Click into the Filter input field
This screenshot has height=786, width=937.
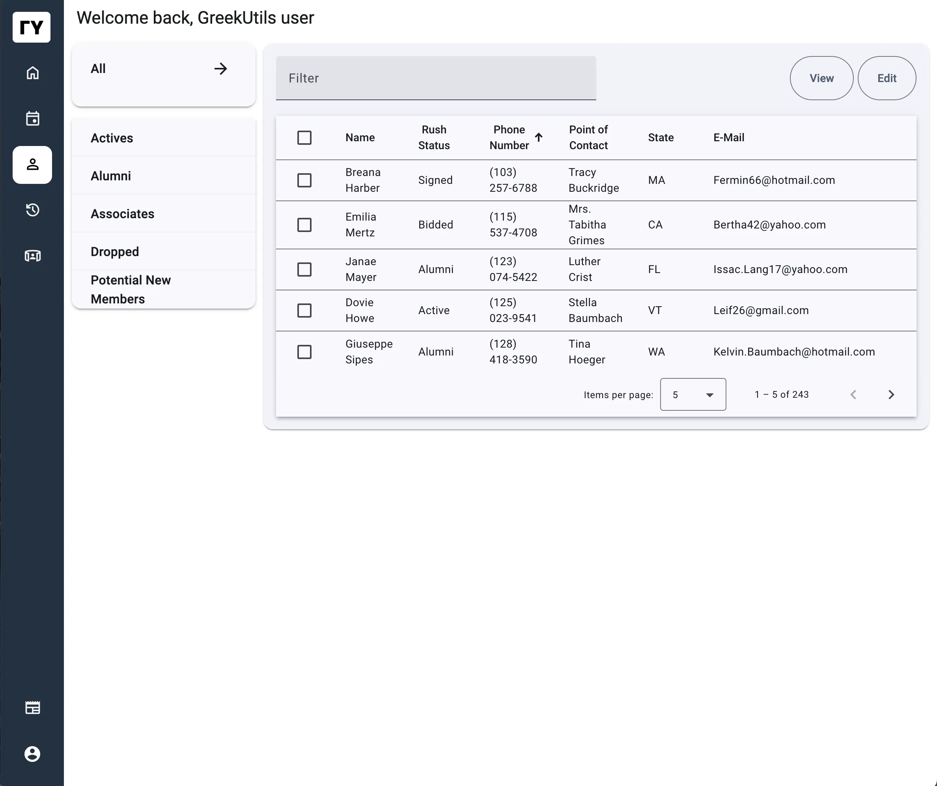pyautogui.click(x=436, y=78)
